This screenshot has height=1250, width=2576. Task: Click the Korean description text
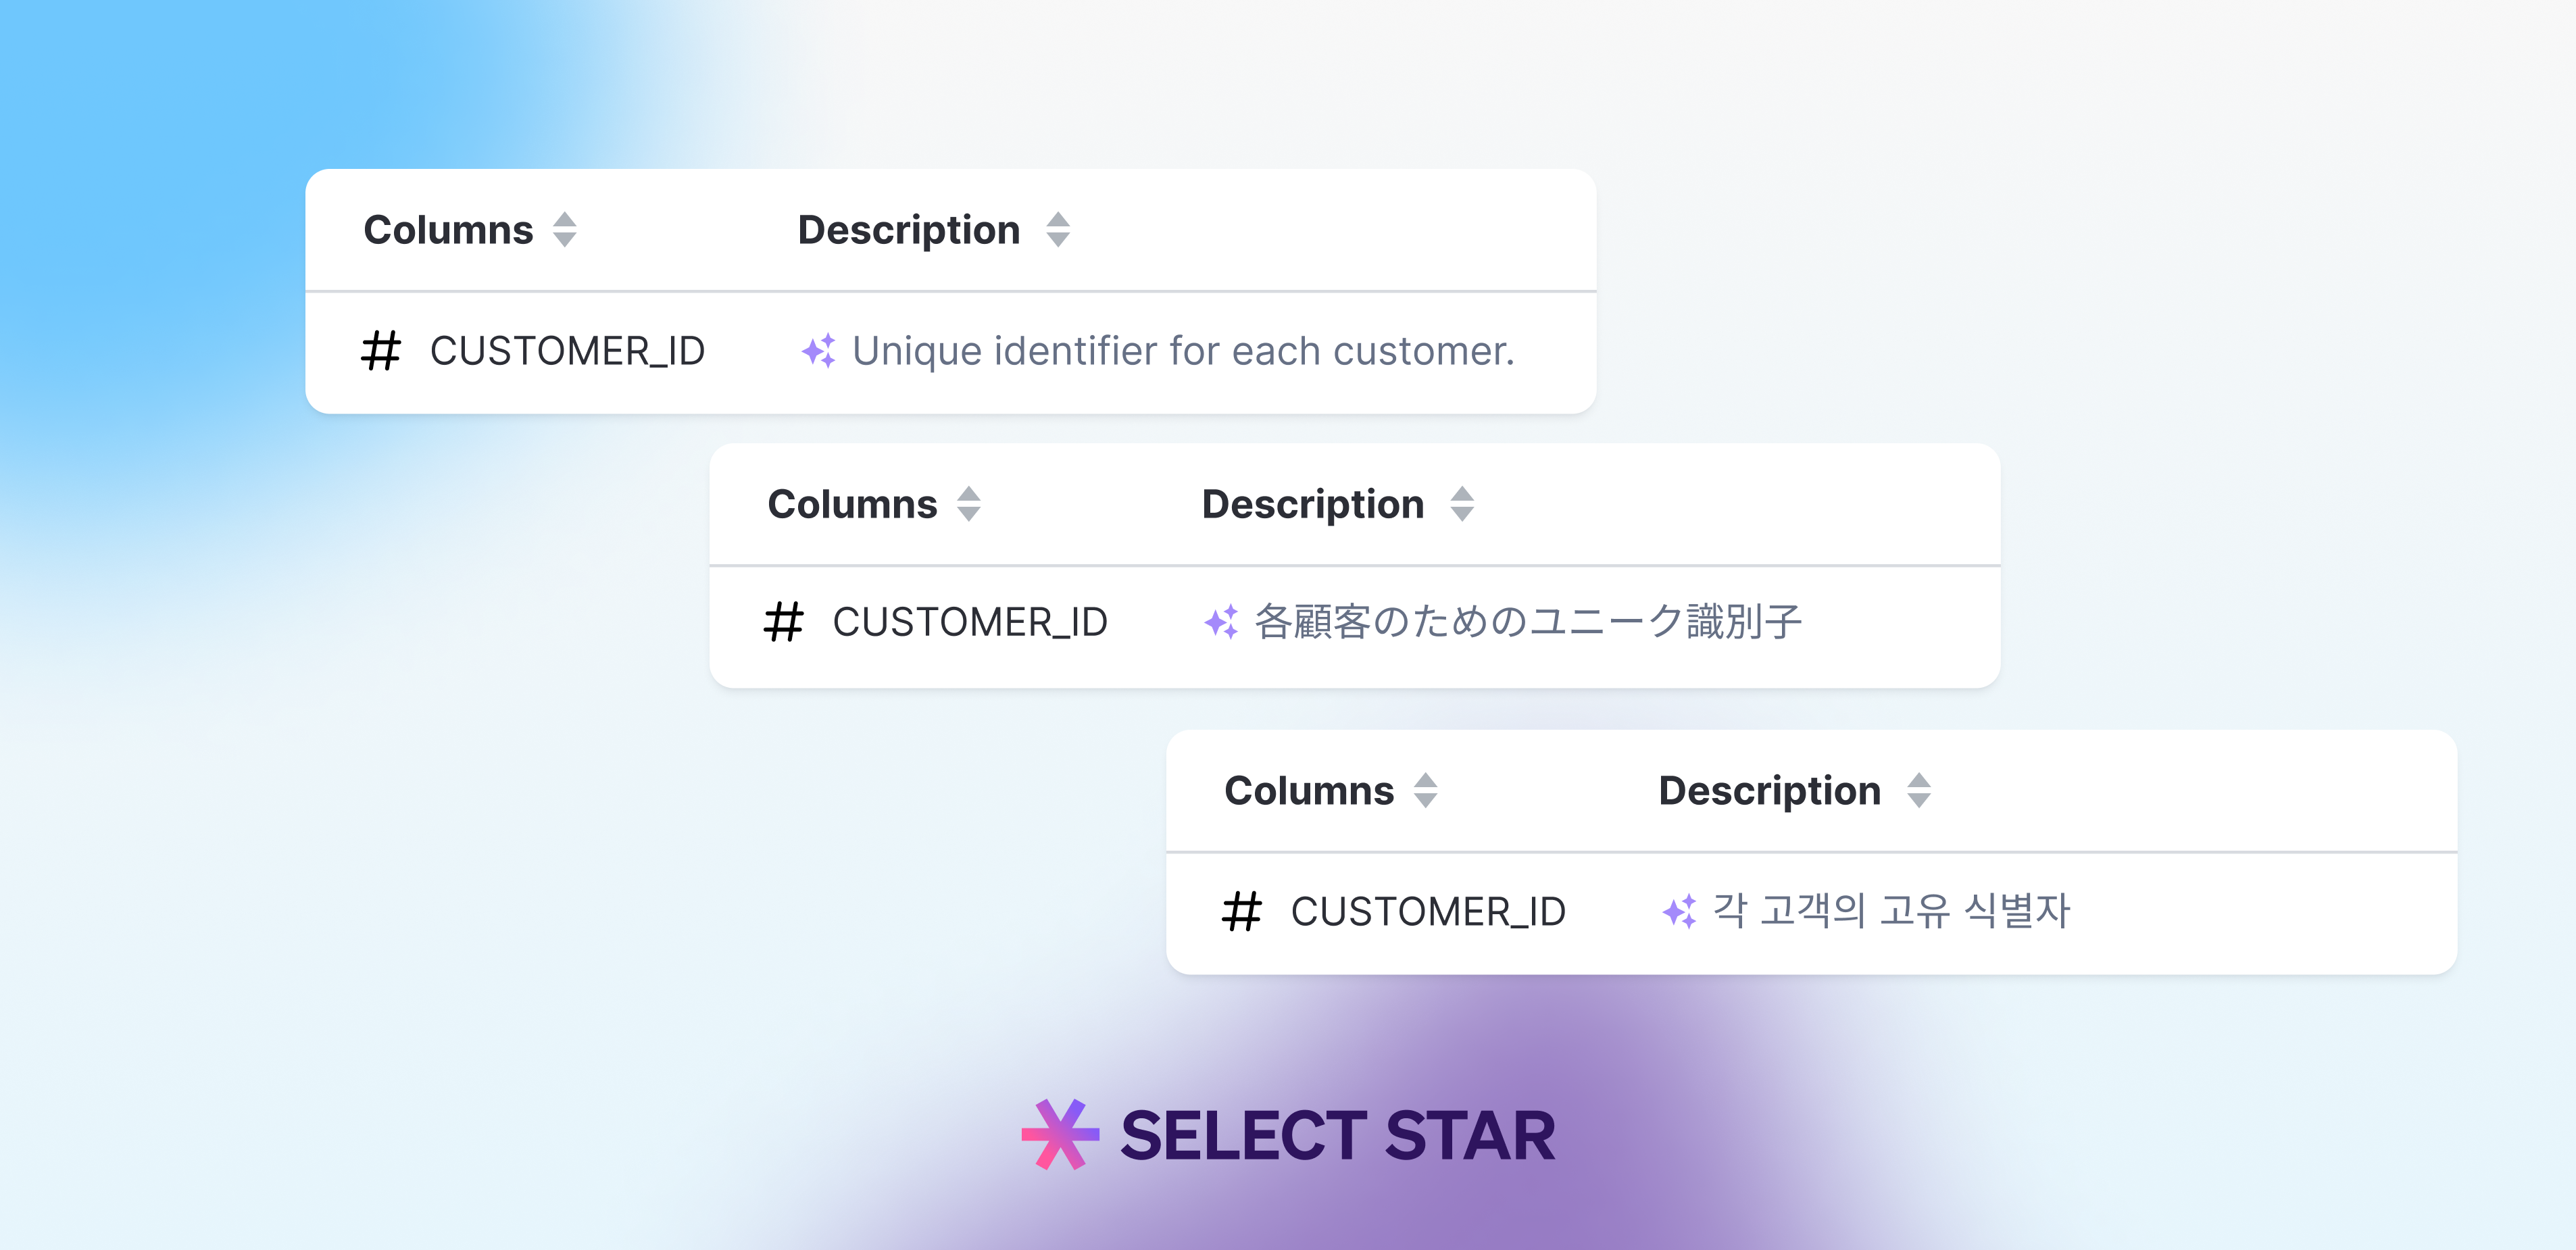tap(1891, 911)
